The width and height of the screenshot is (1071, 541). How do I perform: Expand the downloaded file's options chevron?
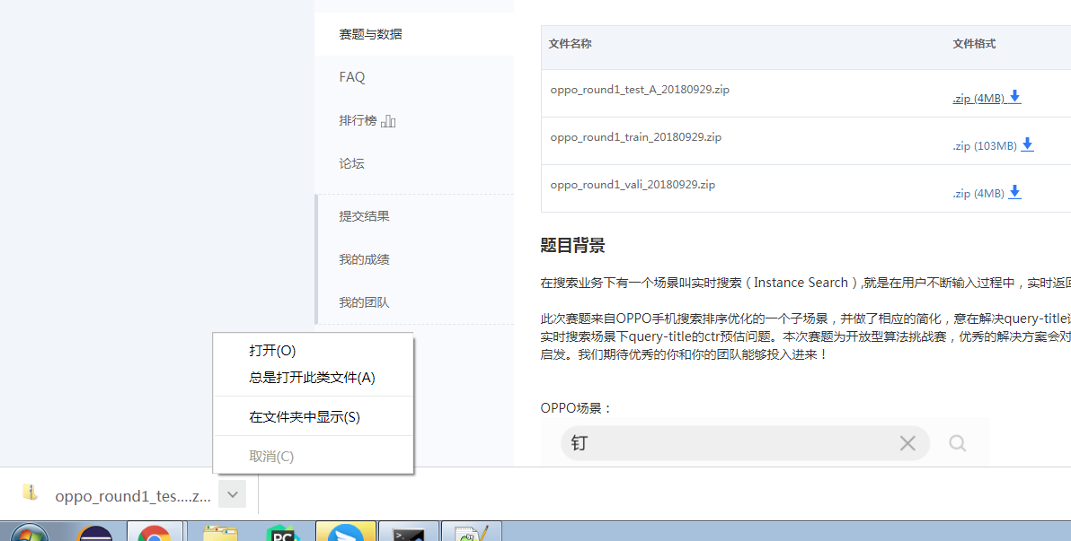tap(232, 493)
